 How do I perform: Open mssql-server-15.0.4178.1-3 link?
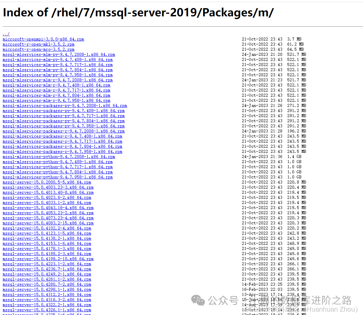[47, 249]
